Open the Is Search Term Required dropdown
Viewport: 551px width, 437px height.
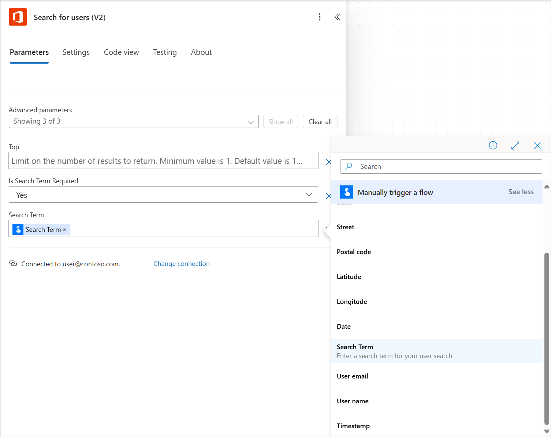click(x=163, y=195)
